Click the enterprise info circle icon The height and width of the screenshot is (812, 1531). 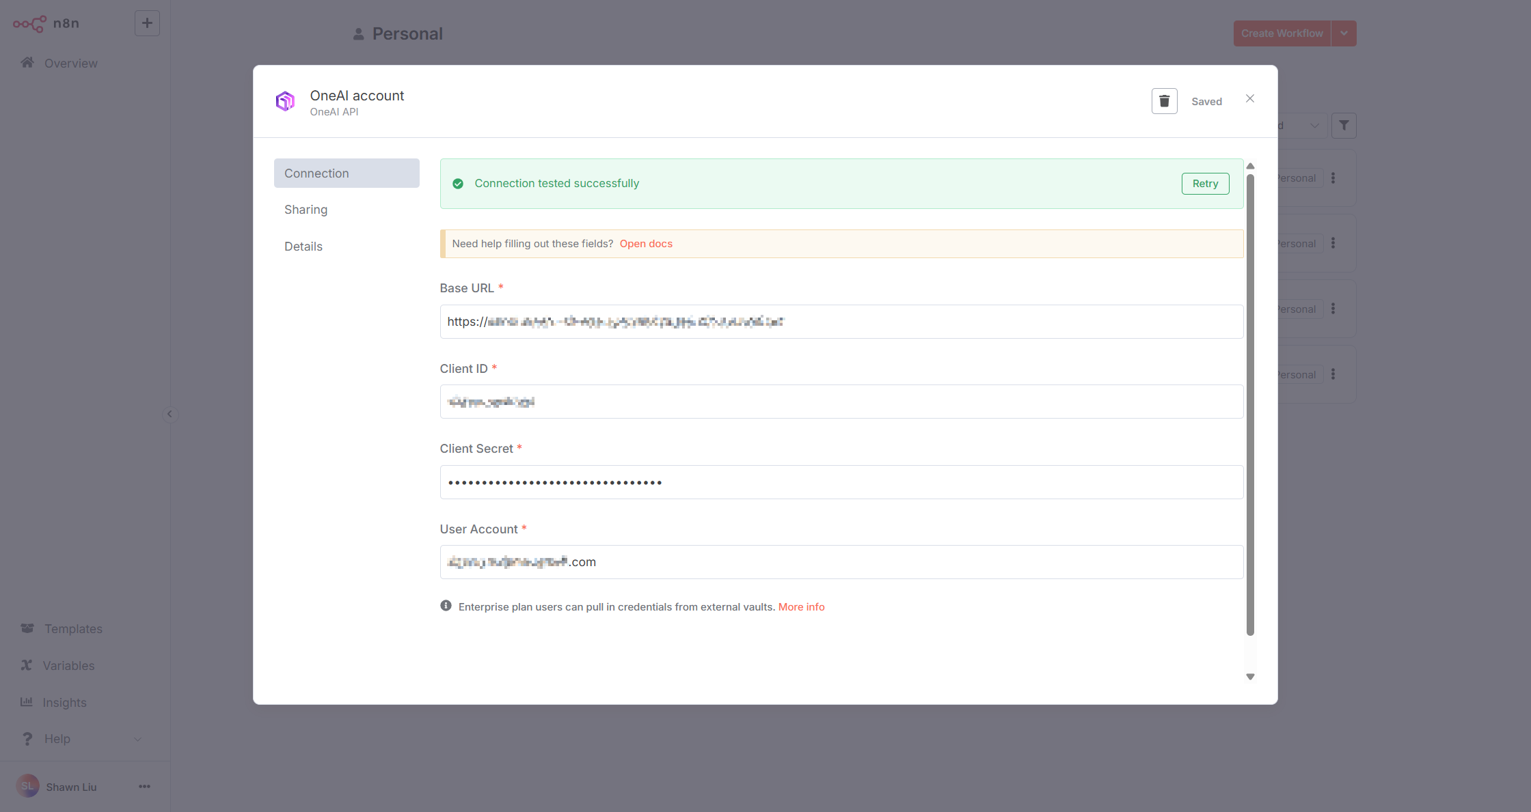pos(446,606)
